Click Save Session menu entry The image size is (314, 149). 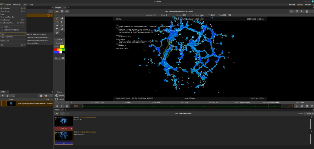pyautogui.click(x=13, y=20)
